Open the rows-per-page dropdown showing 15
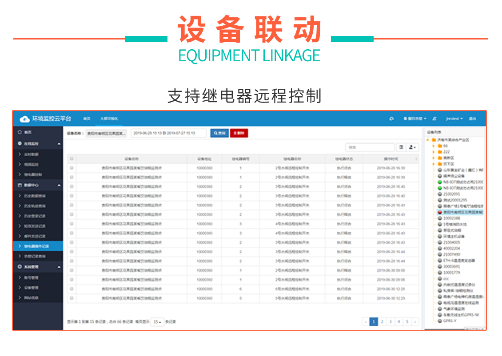Image resolution: width=502 pixels, height=356 pixels. pyautogui.click(x=157, y=321)
